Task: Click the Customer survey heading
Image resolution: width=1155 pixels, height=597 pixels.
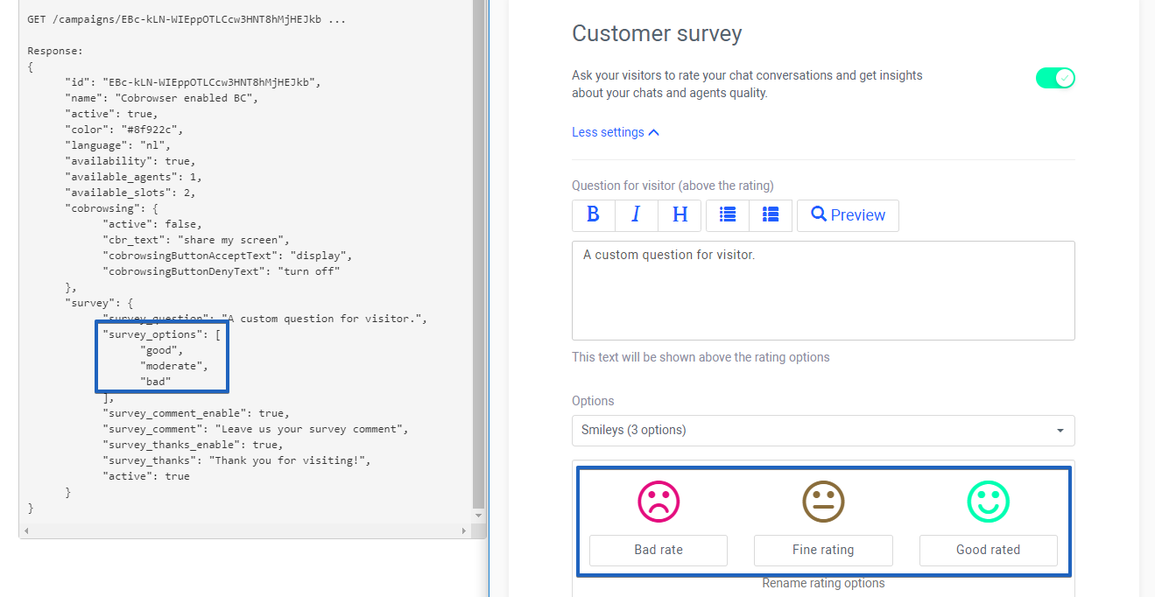Action: click(657, 34)
